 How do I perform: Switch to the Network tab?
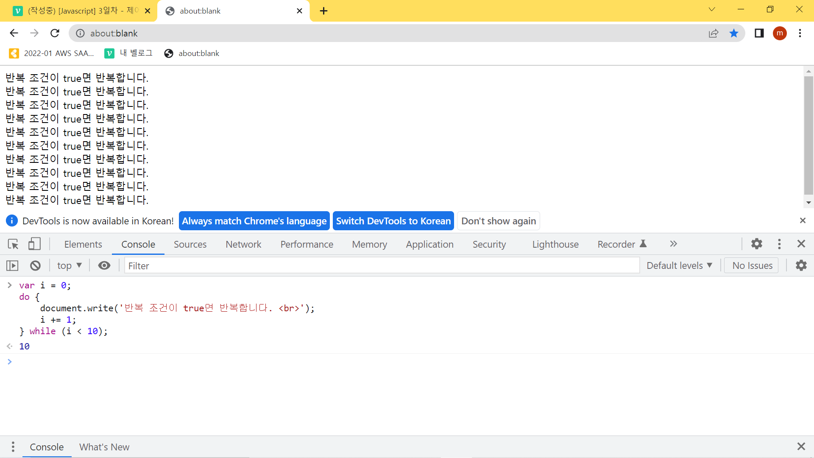point(243,244)
